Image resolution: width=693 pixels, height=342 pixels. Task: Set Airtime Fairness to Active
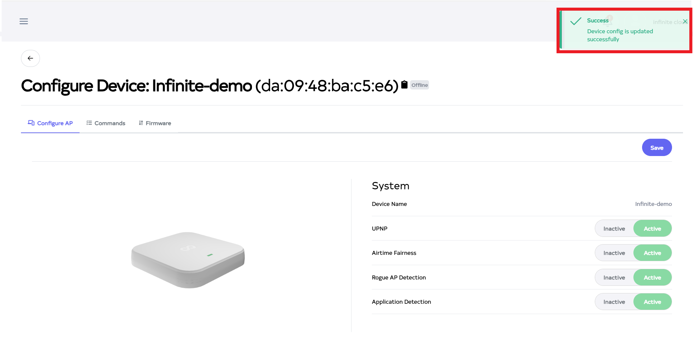click(652, 253)
